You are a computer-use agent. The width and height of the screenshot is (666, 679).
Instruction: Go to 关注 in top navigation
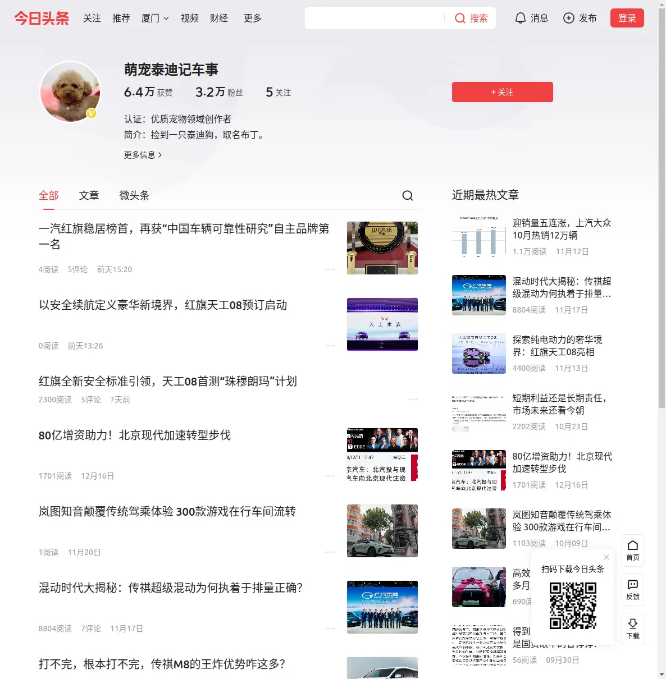click(x=92, y=18)
